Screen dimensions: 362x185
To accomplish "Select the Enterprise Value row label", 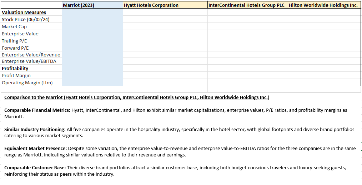I will coord(31,34).
